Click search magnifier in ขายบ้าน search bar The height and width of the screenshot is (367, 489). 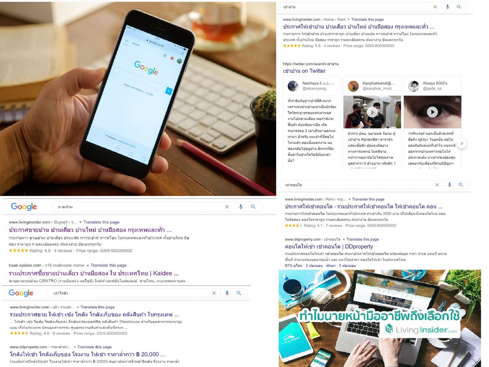[253, 207]
